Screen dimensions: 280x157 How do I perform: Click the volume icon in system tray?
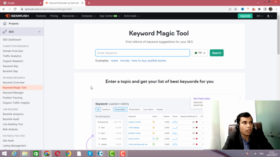pyautogui.click(x=255, y=154)
